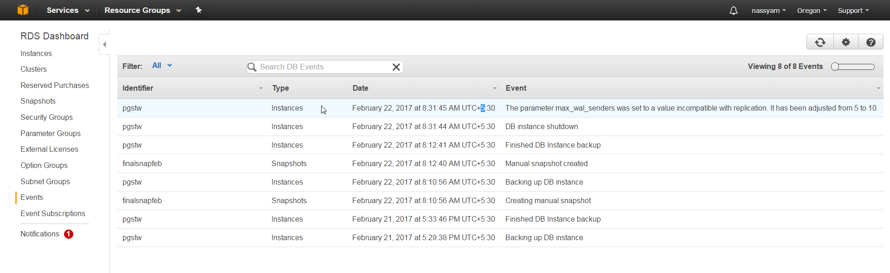Screen dimensions: 890x273
Task: Select the max_wal_senders parameter event row
Action: click(x=500, y=108)
